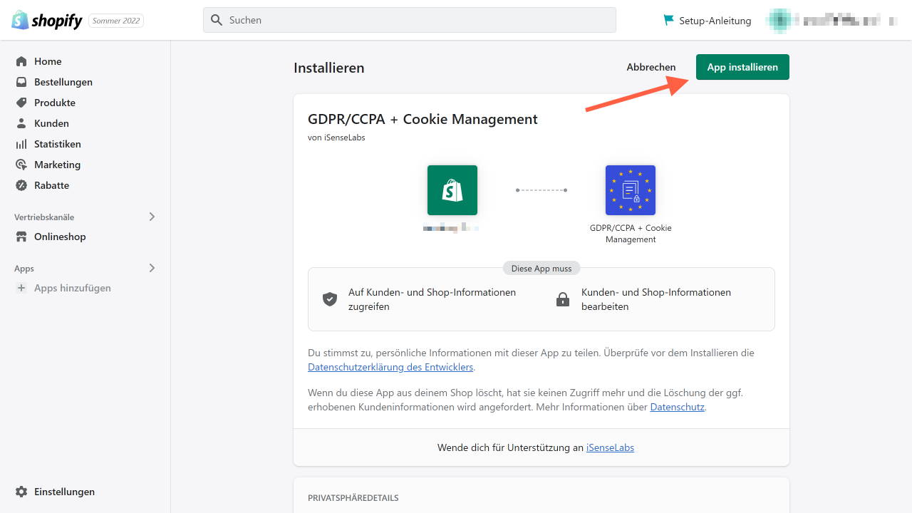Click the Statistiken bar chart icon
This screenshot has width=912, height=513.
[21, 144]
